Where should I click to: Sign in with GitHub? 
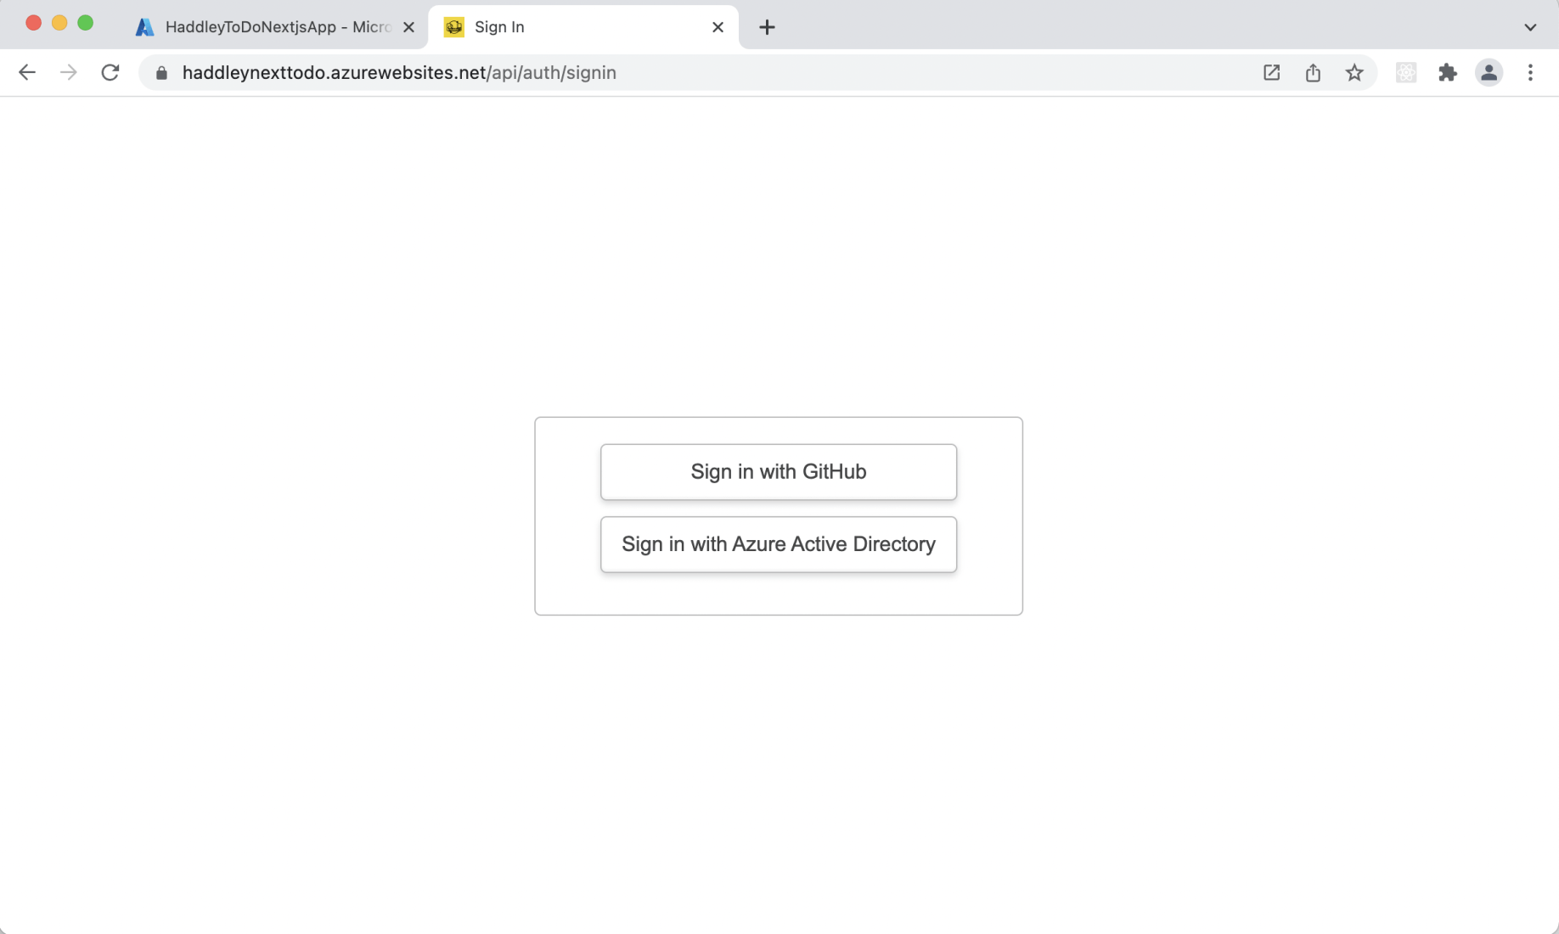coord(778,472)
